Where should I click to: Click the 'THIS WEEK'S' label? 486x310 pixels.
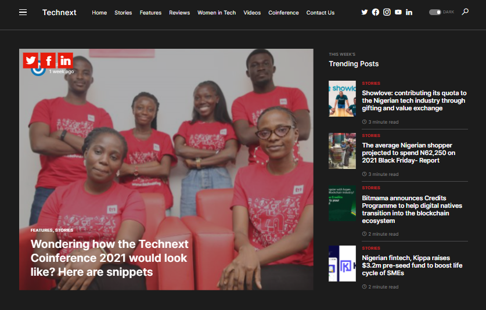pos(342,54)
